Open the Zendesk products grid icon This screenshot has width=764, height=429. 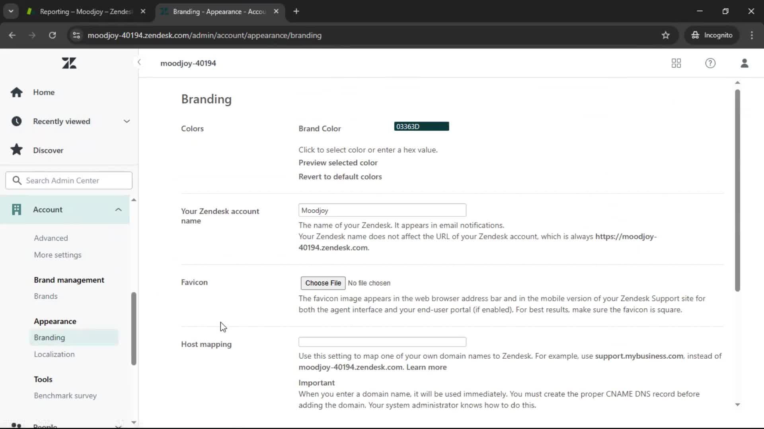[x=676, y=63]
